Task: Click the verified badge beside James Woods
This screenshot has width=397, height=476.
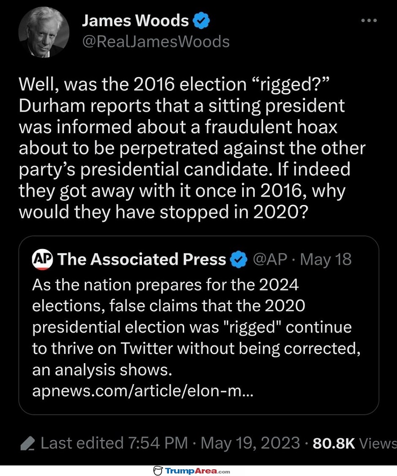Action: 202,21
